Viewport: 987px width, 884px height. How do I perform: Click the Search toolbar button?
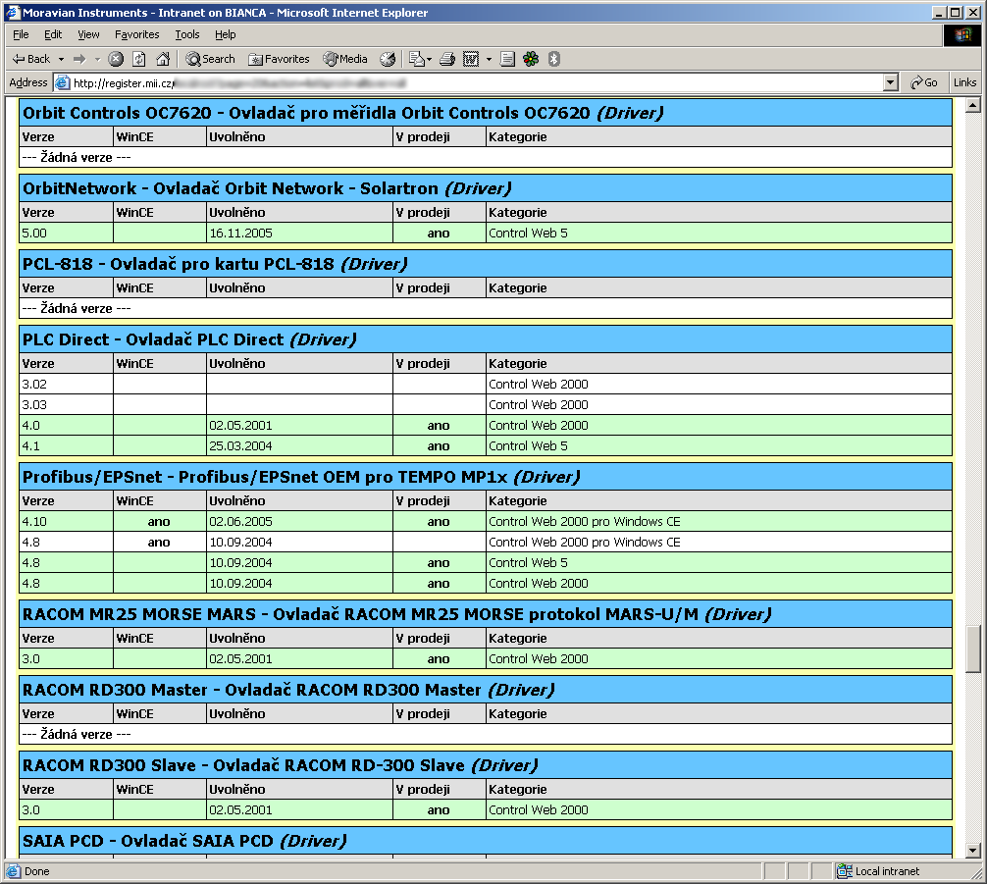(x=211, y=59)
